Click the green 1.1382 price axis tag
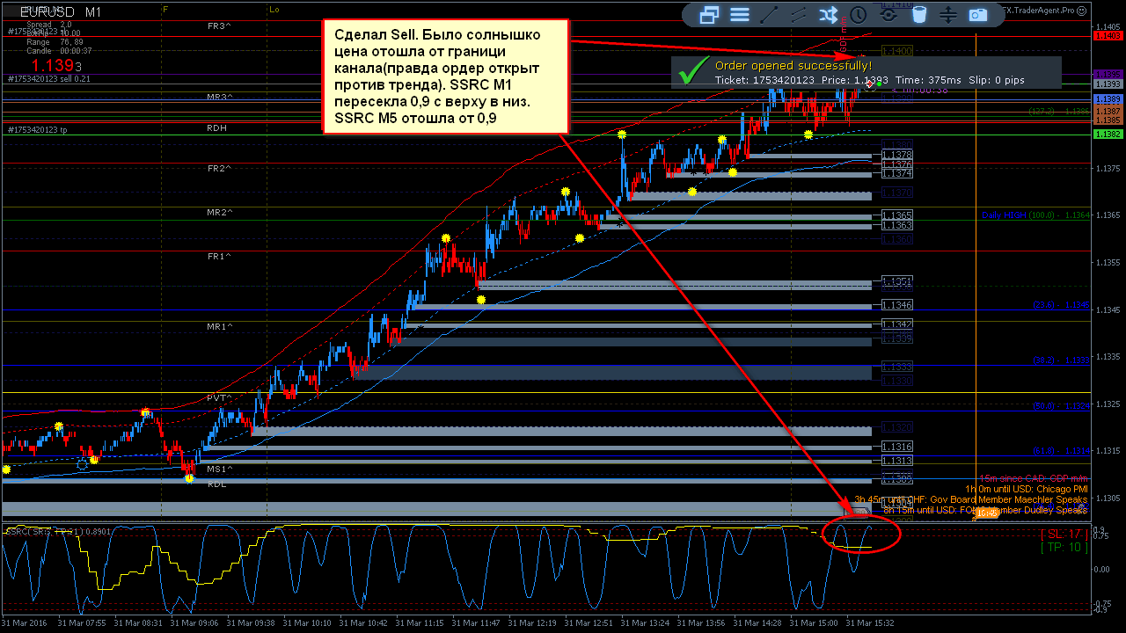Viewport: 1126px width, 633px height. (1108, 134)
